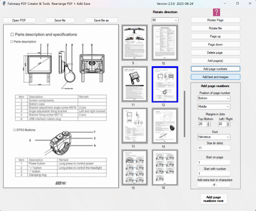This screenshot has width=256, height=211.
Task: Open the Rotate direction dropdown
Action: click(x=165, y=20)
